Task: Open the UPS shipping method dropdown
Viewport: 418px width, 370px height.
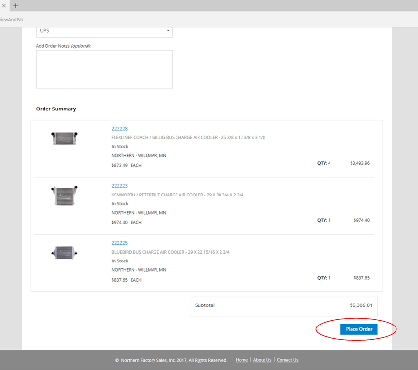Action: click(104, 31)
